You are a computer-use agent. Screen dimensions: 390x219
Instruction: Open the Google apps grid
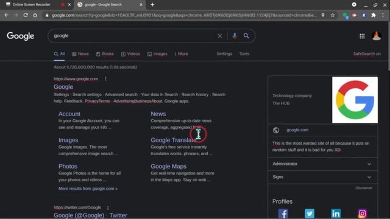pyautogui.click(x=362, y=36)
